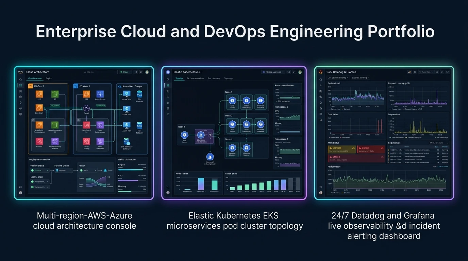Focus the Search field in Cloud Architecture header
The image size is (468, 261).
tap(100, 72)
